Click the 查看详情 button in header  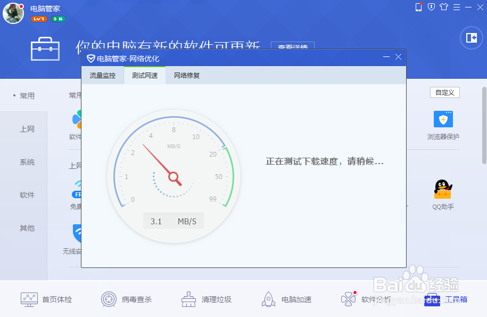coord(293,46)
